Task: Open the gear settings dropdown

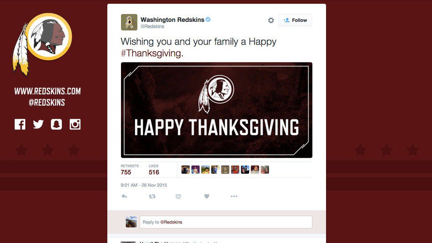Action: pos(271,20)
